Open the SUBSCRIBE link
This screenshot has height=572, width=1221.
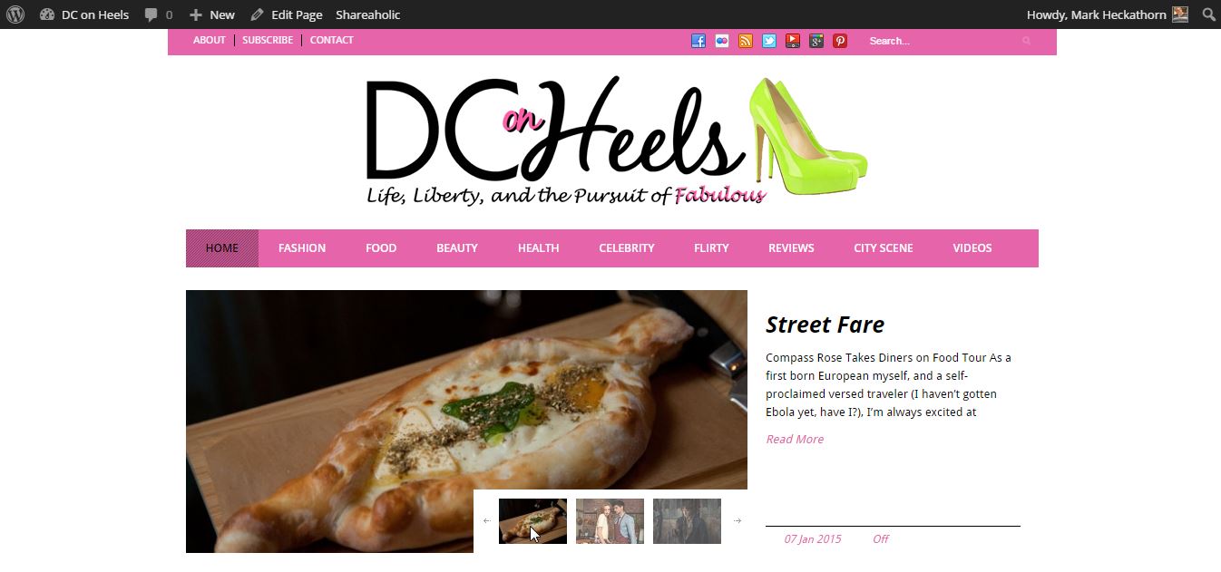coord(268,40)
